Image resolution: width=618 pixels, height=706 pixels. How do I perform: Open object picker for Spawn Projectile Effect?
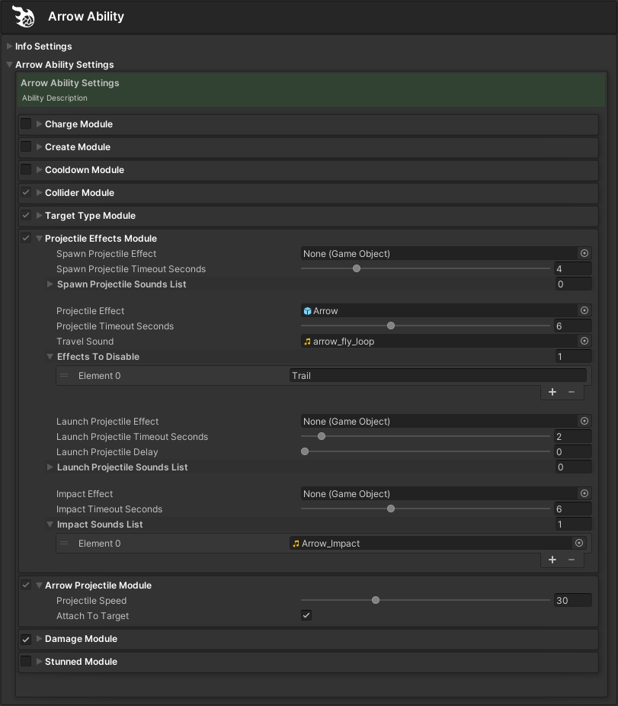584,254
